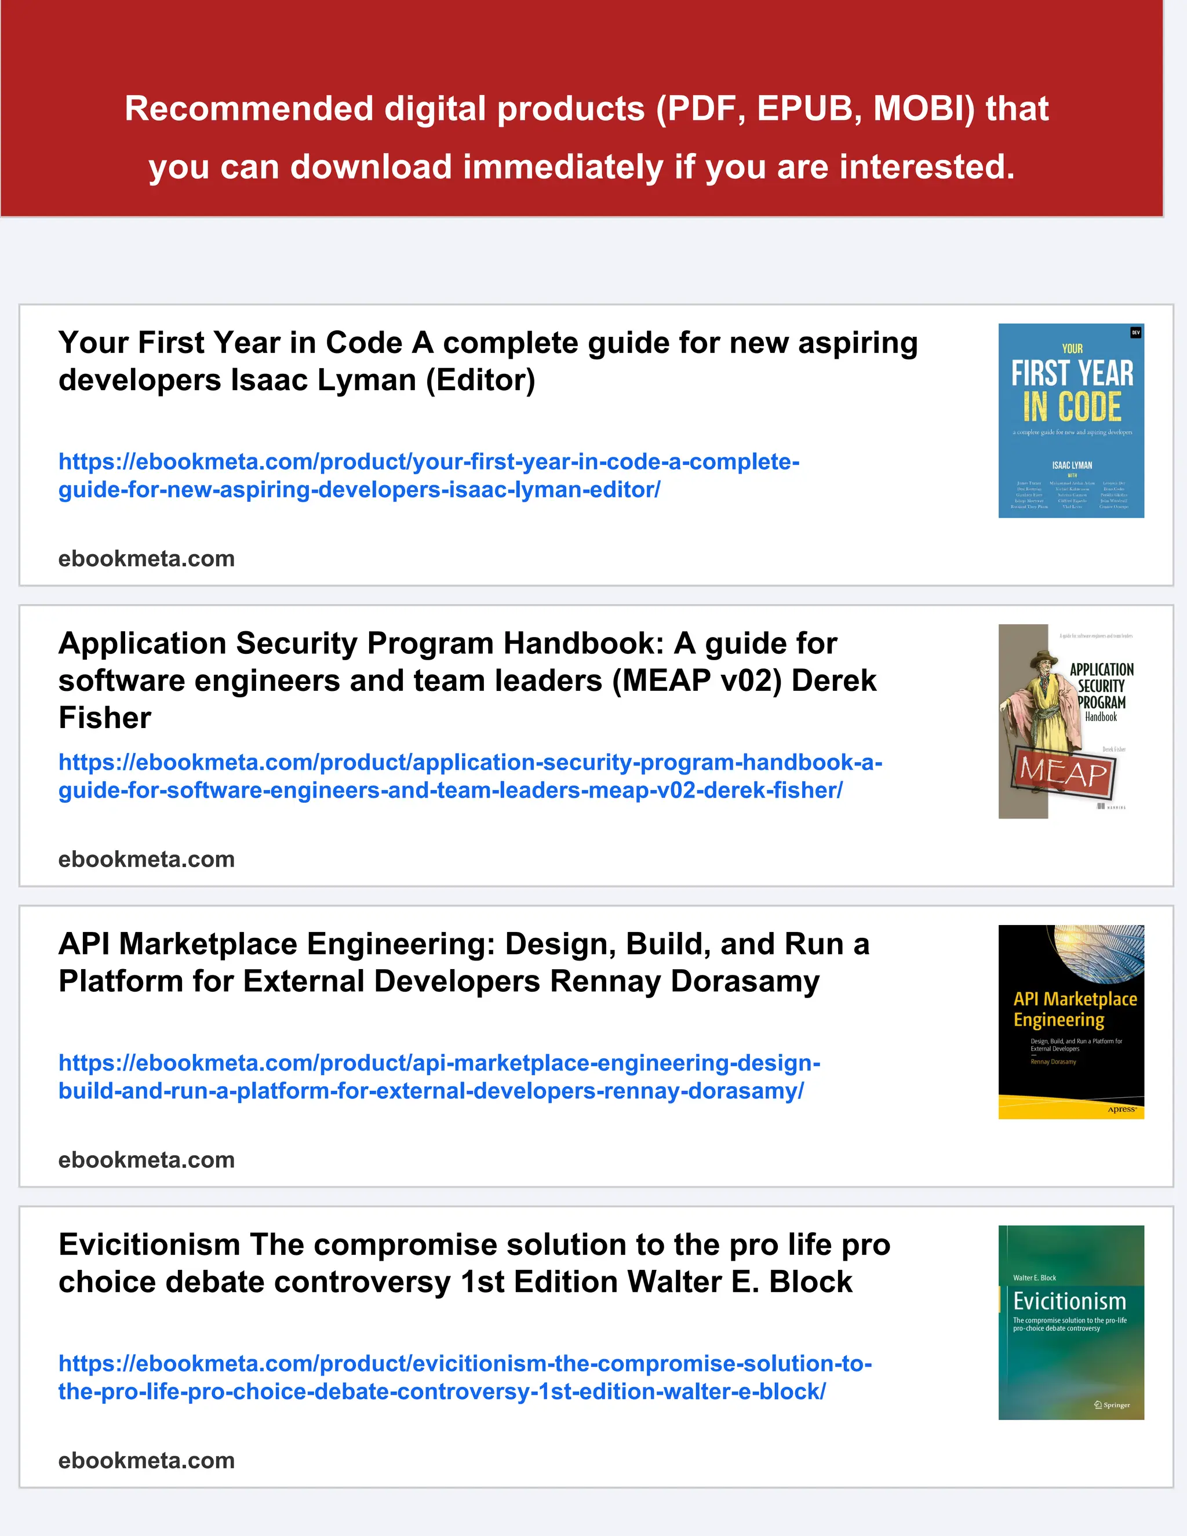
Task: Open the Evicitionism product URL link
Action: coord(465,1377)
